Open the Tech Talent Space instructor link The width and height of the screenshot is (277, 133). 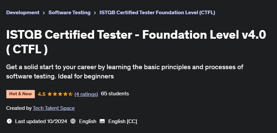(54, 108)
